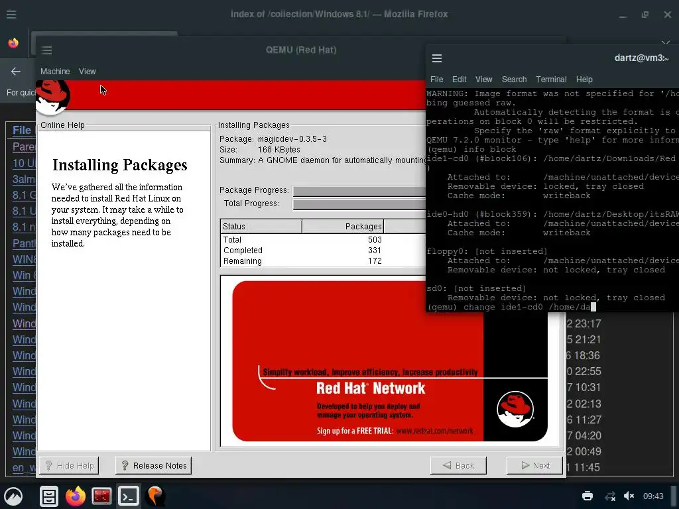
Task: Click the Red Hat Network advertisement banner
Action: pos(390,361)
